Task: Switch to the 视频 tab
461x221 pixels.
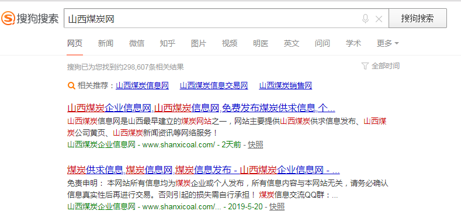Action: point(229,43)
